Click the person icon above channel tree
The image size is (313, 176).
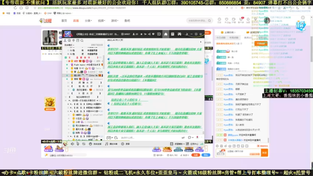point(65,41)
